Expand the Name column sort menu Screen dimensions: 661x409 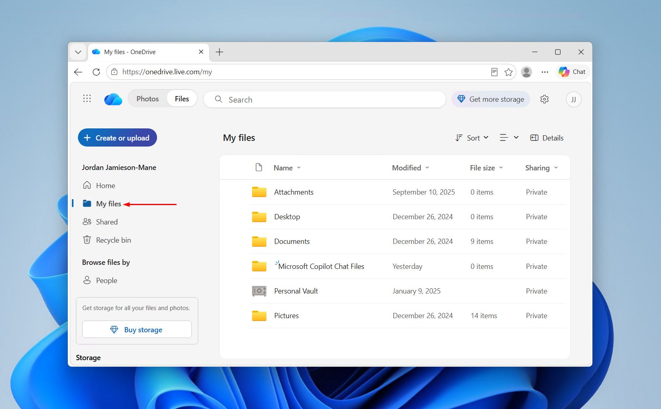pyautogui.click(x=299, y=168)
